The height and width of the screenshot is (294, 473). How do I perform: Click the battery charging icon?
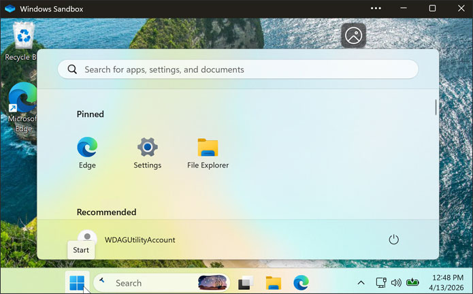tap(412, 282)
